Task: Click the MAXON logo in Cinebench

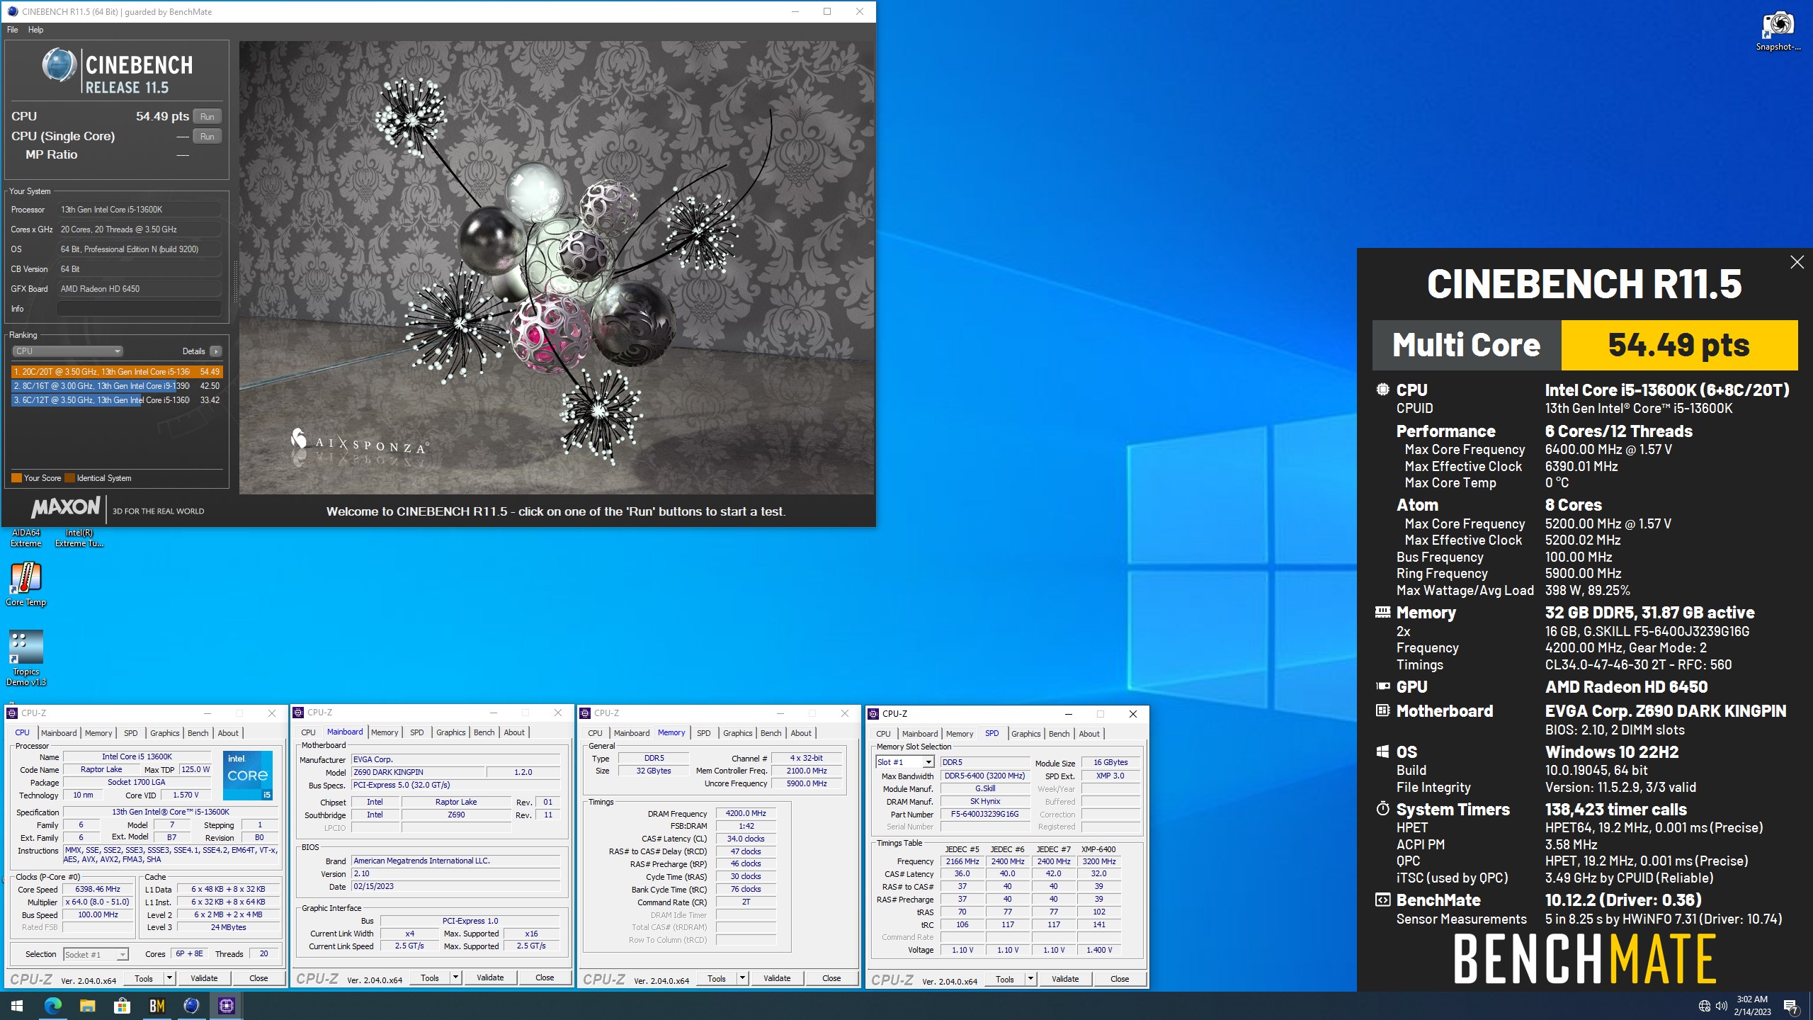Action: (66, 507)
